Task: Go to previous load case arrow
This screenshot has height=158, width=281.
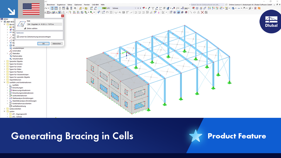Action: pyautogui.click(x=138, y=8)
